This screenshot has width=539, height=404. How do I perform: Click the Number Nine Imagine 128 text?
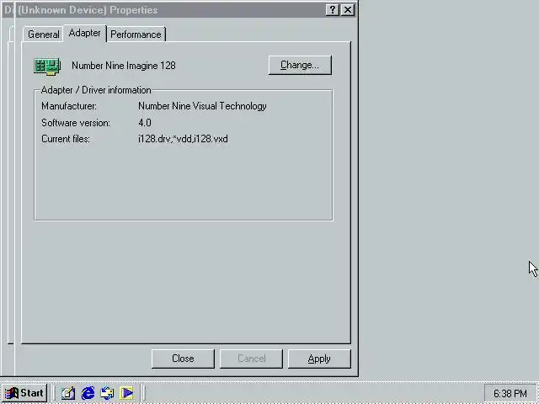(124, 66)
